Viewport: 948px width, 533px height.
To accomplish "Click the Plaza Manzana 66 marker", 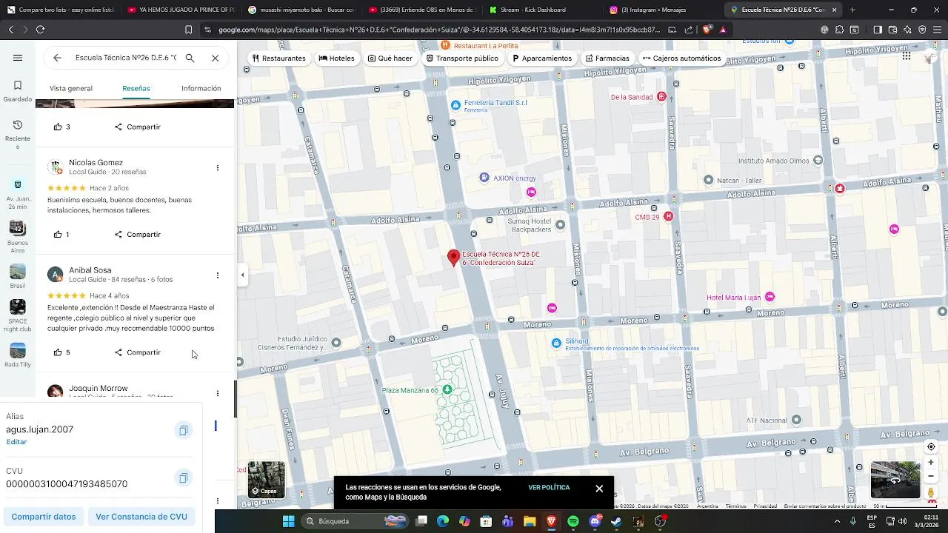I will coord(447,389).
